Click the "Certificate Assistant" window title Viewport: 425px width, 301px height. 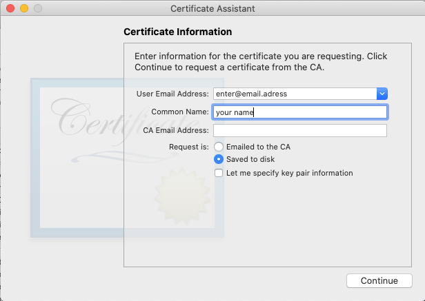click(x=212, y=8)
